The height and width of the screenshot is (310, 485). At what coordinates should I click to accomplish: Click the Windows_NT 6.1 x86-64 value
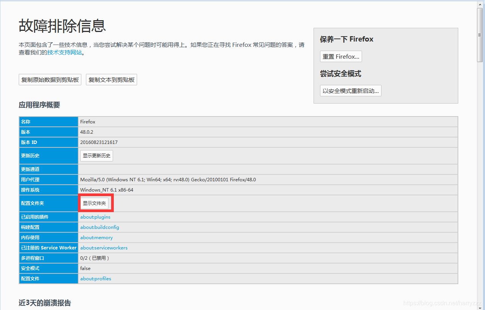[107, 190]
